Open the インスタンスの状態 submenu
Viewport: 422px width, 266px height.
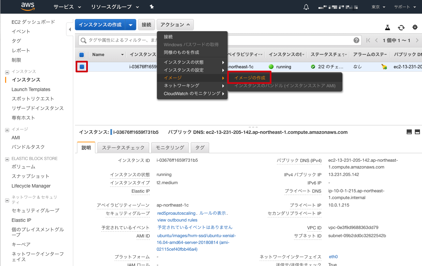pyautogui.click(x=192, y=62)
